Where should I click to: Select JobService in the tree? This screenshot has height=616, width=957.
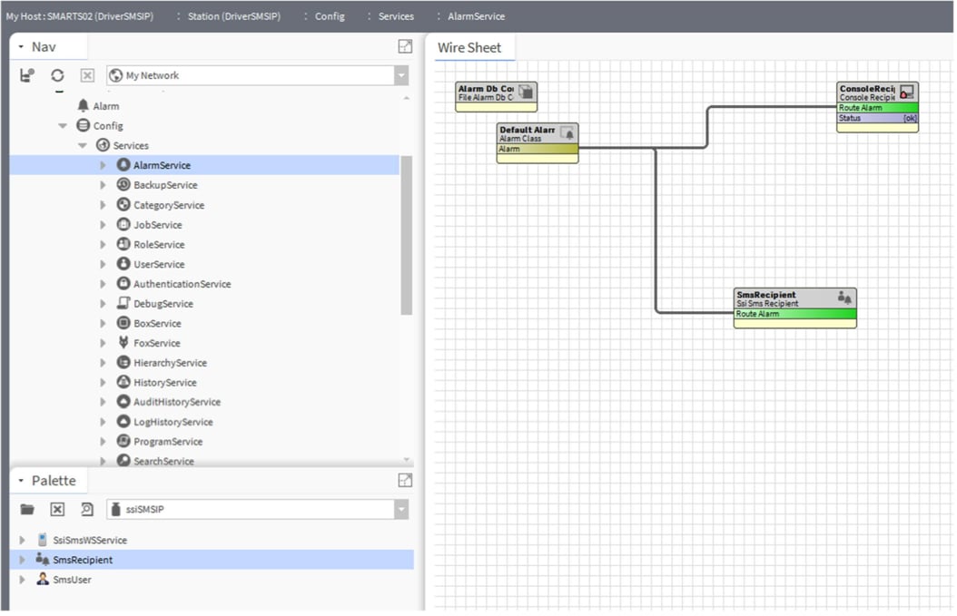[x=157, y=224]
